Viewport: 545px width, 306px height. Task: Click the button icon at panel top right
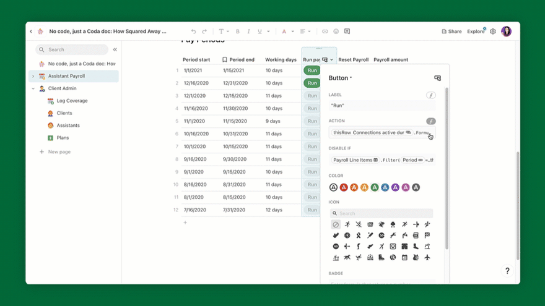tap(438, 78)
